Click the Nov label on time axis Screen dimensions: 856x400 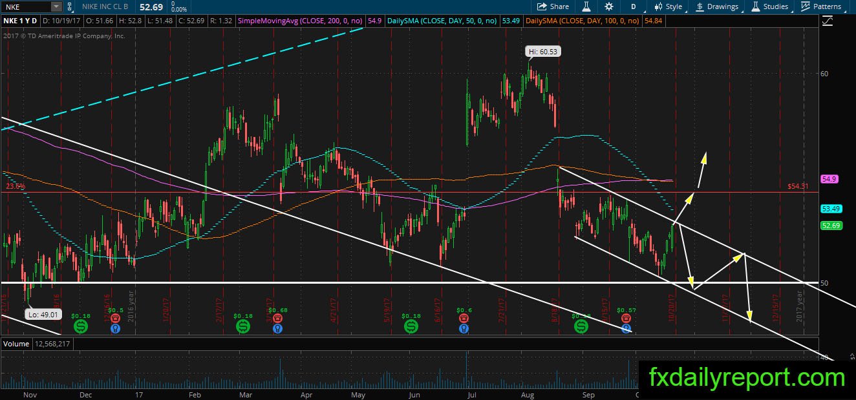(x=31, y=394)
